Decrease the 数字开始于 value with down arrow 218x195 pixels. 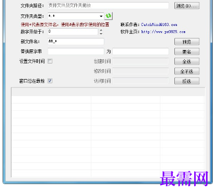point(101,33)
